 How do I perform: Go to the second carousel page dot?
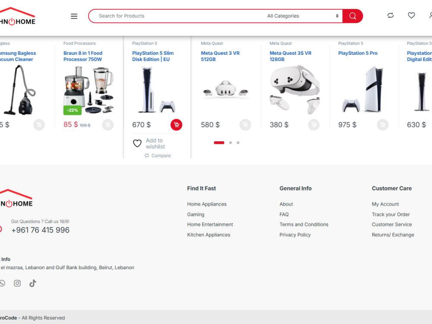tap(230, 143)
